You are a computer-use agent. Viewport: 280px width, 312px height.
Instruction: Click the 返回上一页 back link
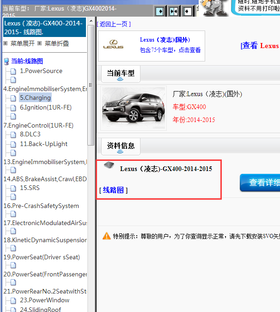pyautogui.click(x=114, y=24)
